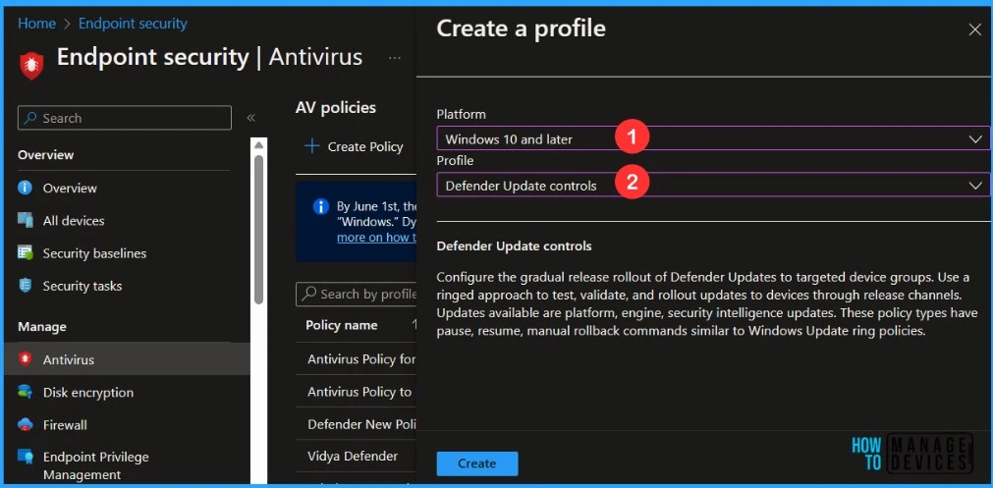The width and height of the screenshot is (993, 488).
Task: Click the Create button
Action: click(x=477, y=463)
